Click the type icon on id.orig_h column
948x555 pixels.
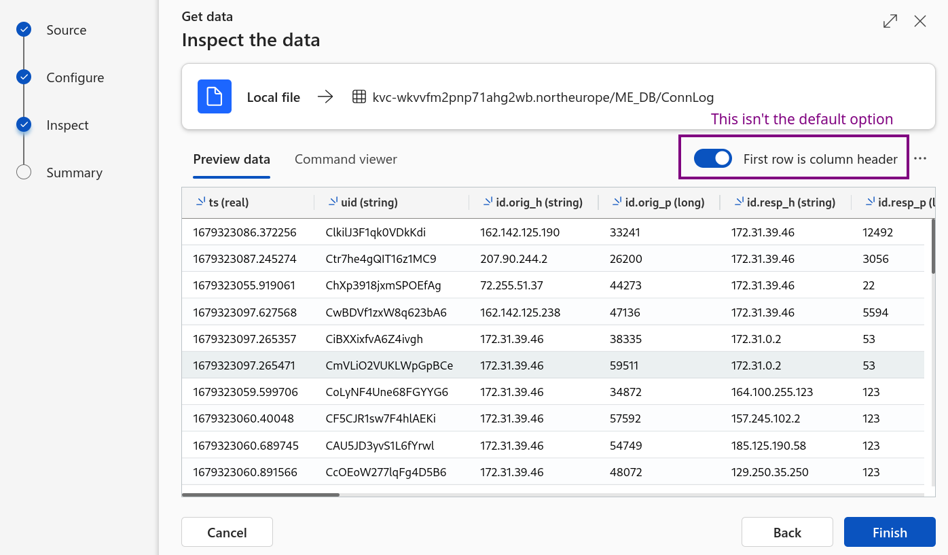coord(488,202)
